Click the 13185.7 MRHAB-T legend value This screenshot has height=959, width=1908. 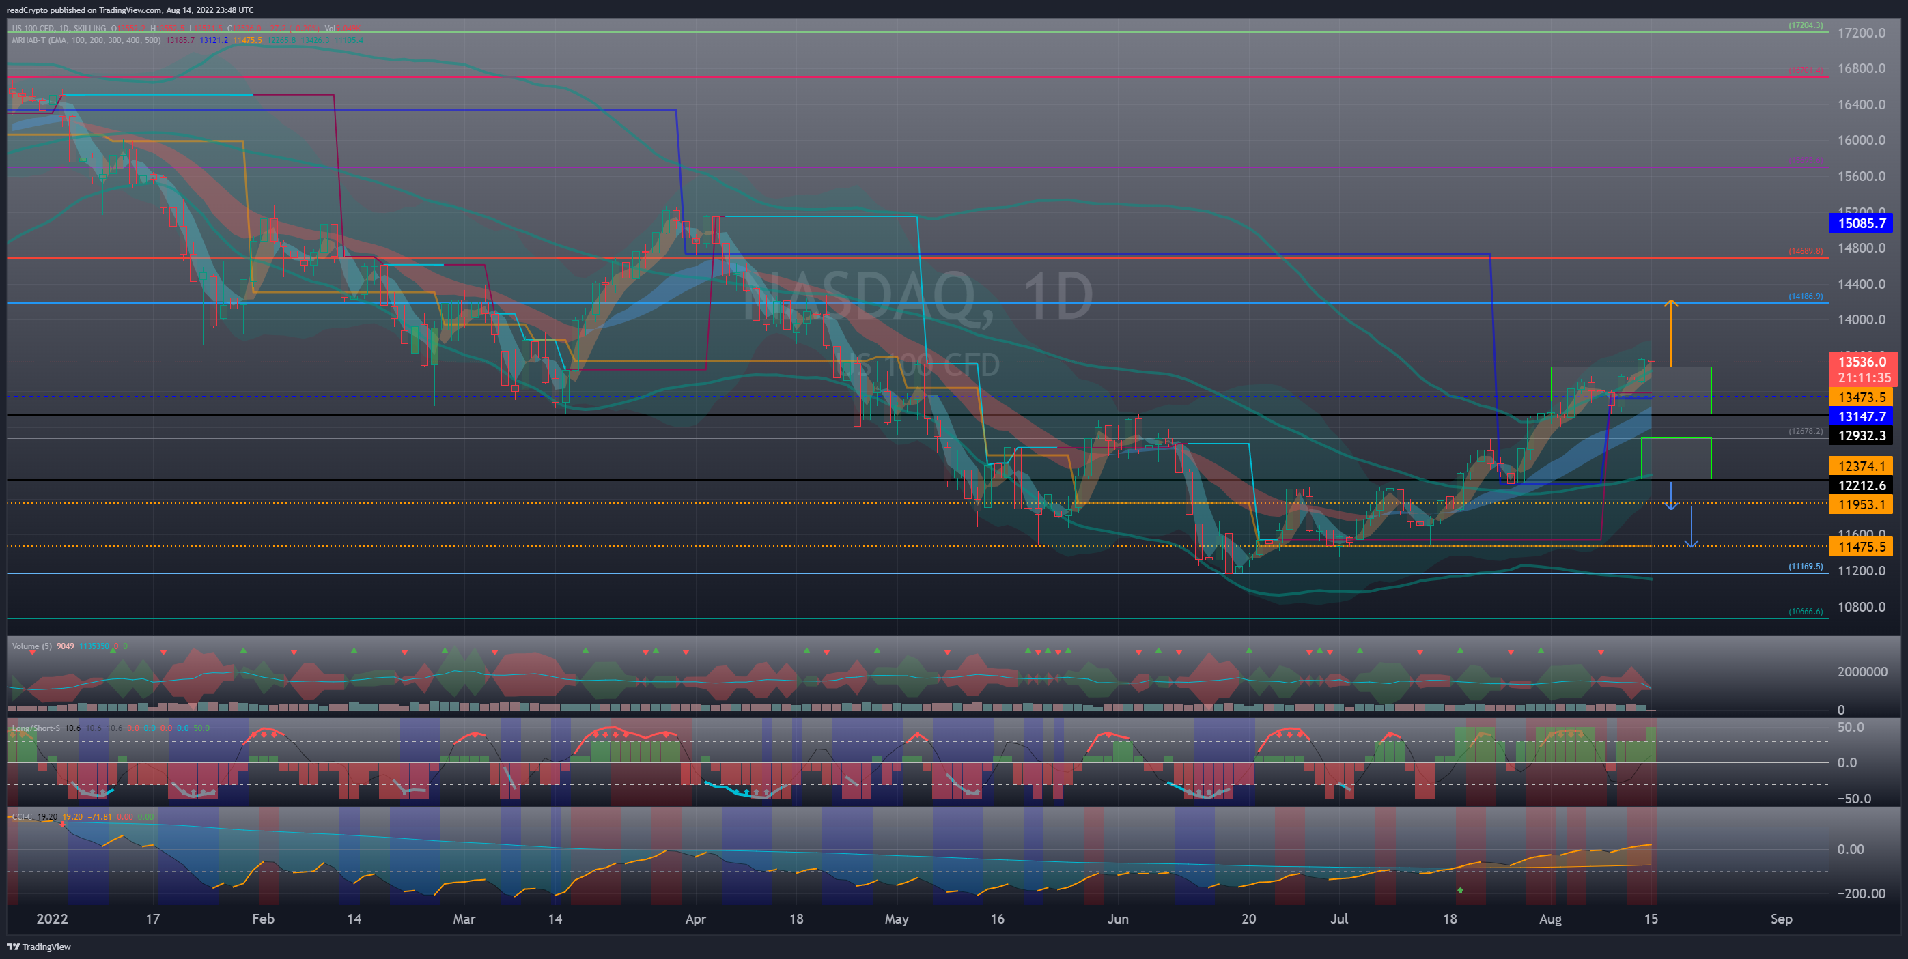point(180,40)
